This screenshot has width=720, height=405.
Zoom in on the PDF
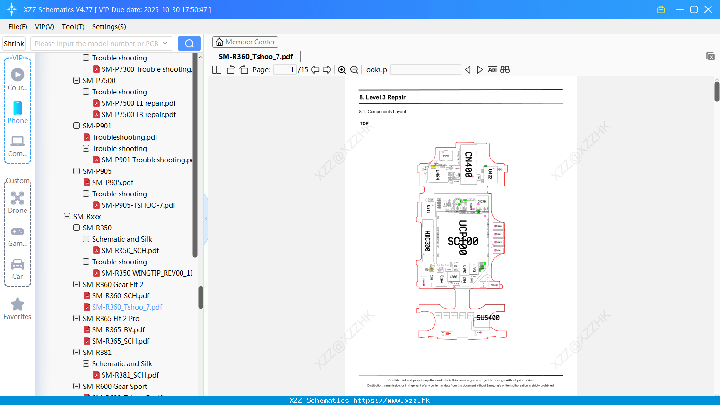coord(342,69)
